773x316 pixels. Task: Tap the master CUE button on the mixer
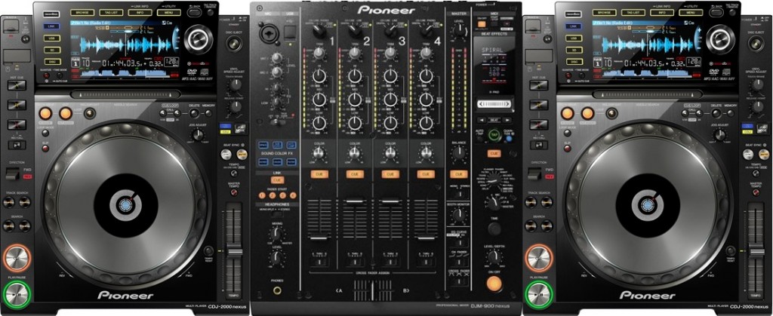pyautogui.click(x=459, y=173)
